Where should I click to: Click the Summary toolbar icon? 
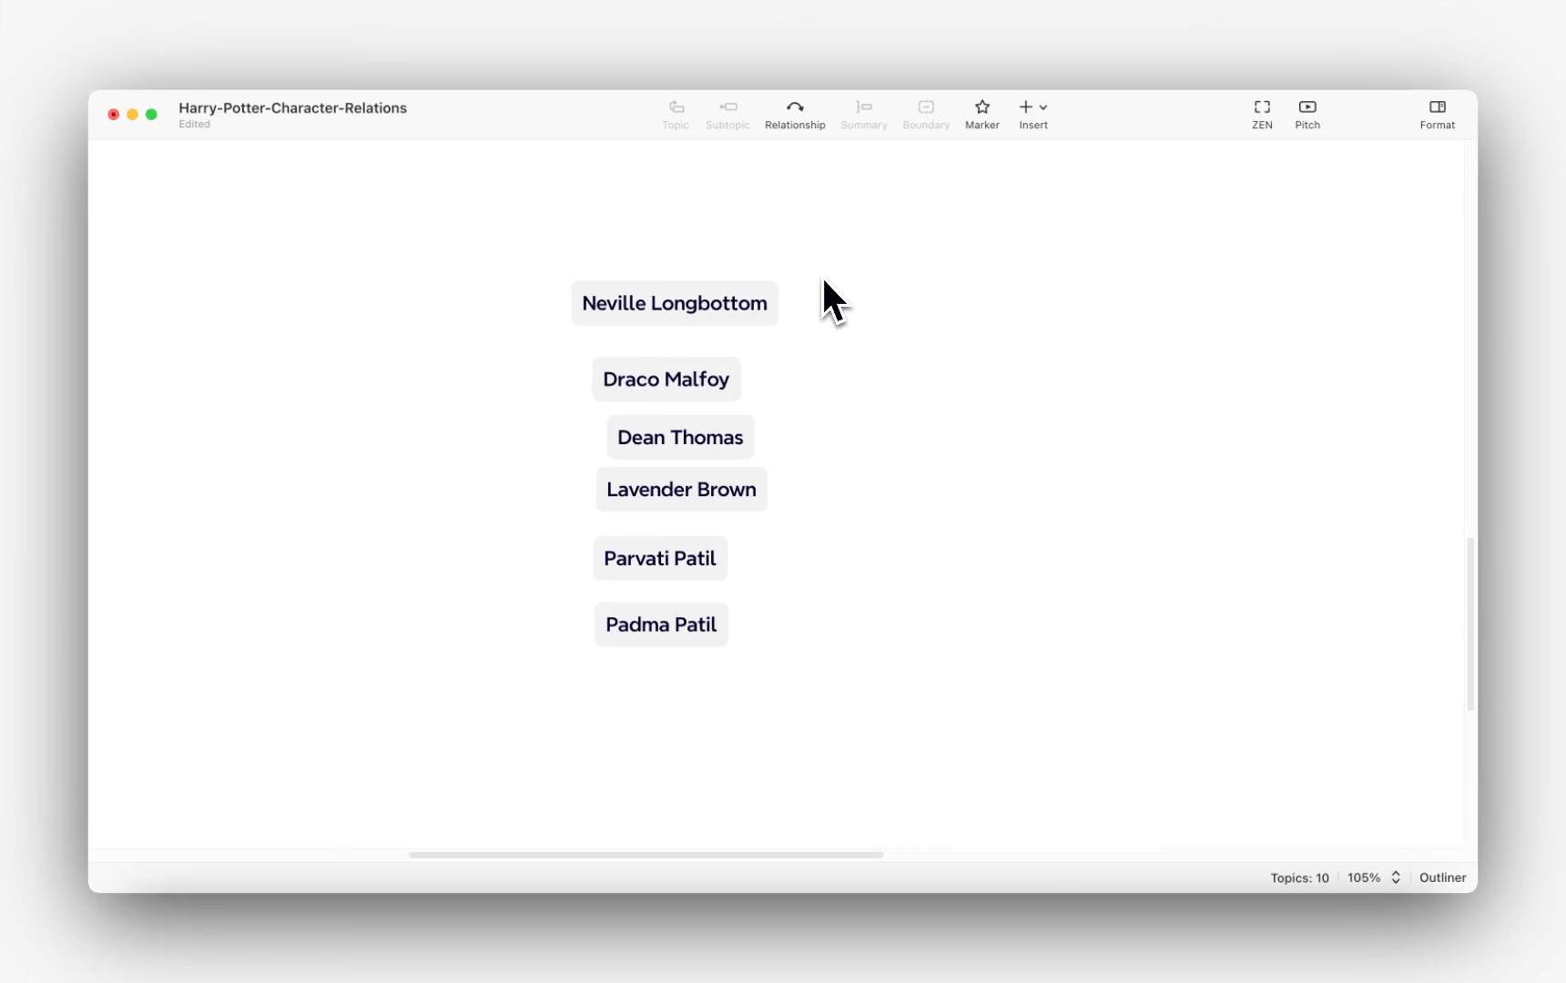point(863,115)
